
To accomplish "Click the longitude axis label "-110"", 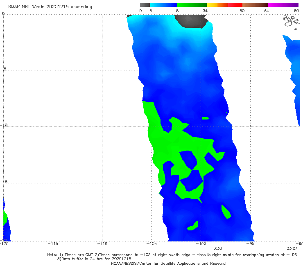I will coord(102,243).
